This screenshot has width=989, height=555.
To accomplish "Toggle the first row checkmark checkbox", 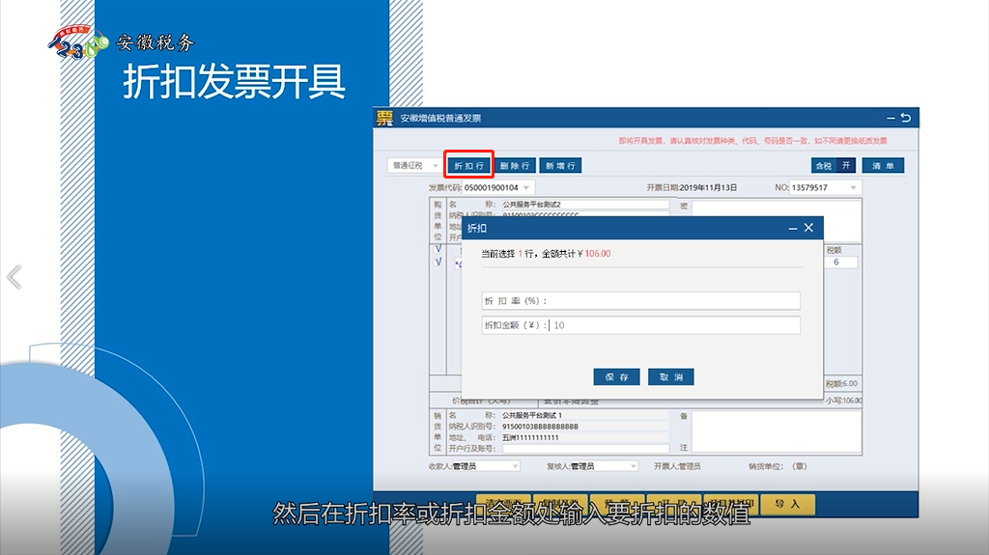I will point(438,249).
